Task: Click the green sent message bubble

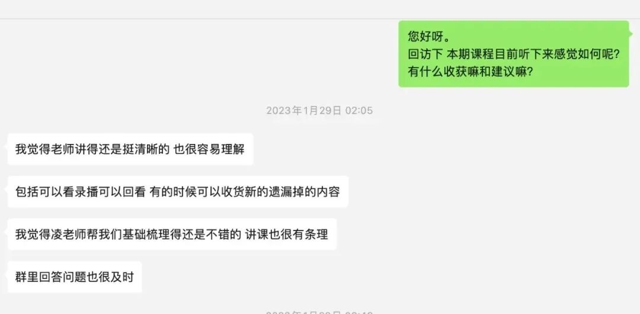Action: point(513,54)
